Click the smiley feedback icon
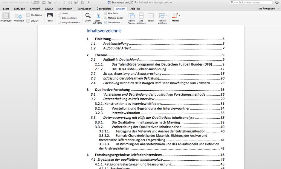 point(277,2)
